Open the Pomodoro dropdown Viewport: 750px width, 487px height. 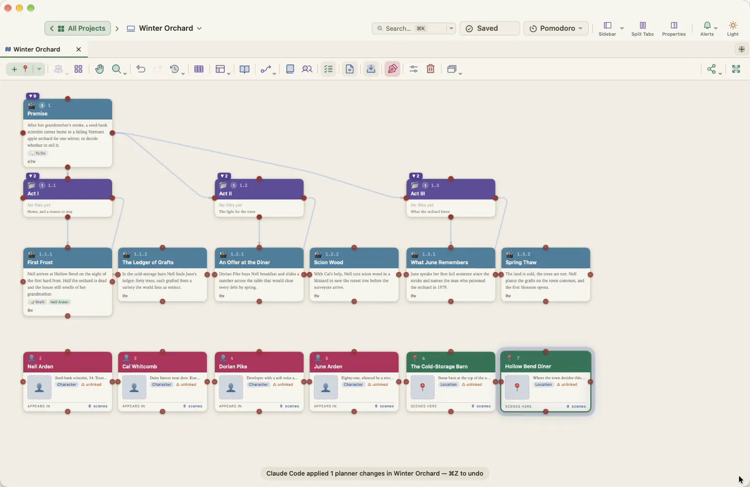pos(556,28)
